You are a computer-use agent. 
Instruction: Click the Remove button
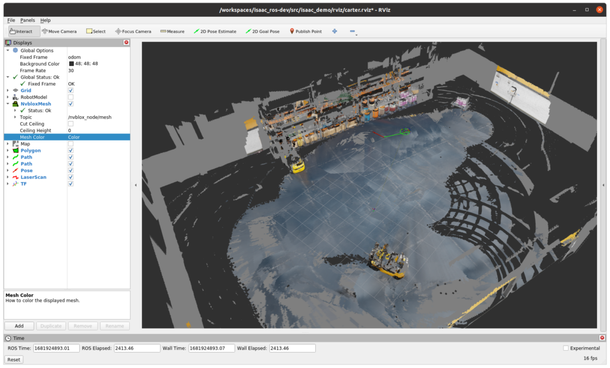coord(83,326)
